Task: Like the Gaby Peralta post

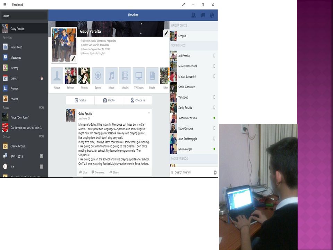Action: (83, 172)
